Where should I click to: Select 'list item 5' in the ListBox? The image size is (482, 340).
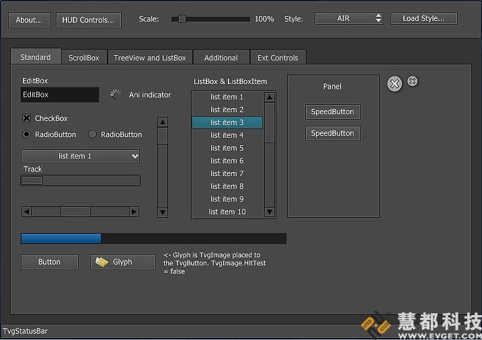click(x=227, y=148)
